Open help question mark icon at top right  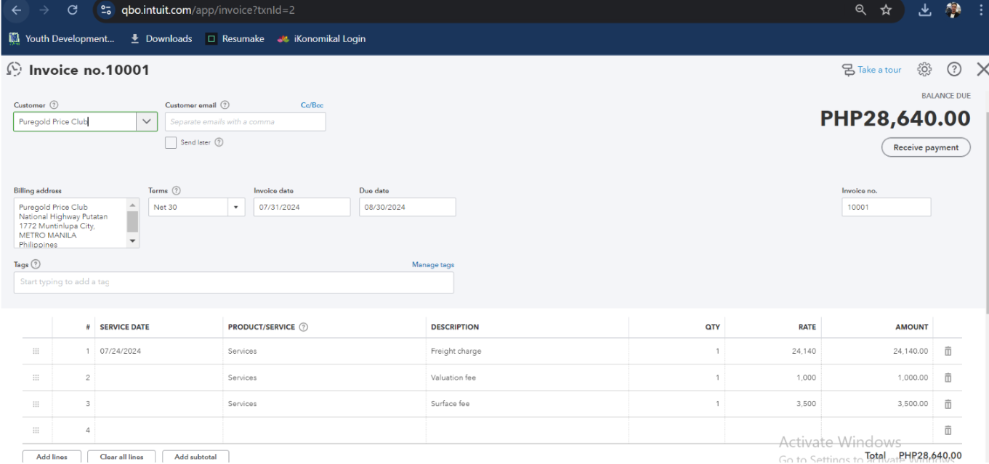(x=955, y=70)
